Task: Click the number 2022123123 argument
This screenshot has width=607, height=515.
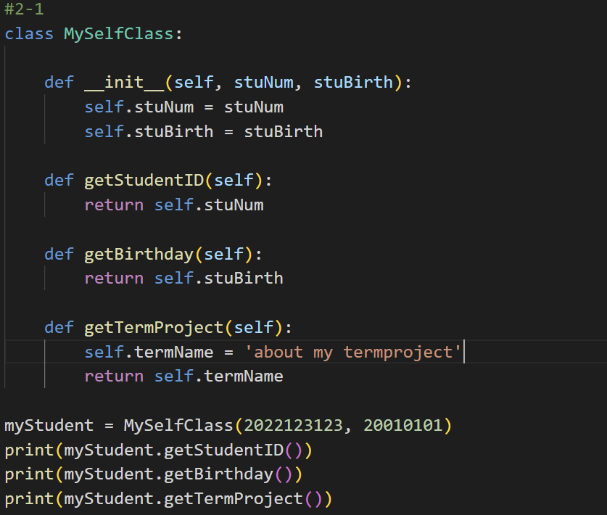Action: [294, 426]
